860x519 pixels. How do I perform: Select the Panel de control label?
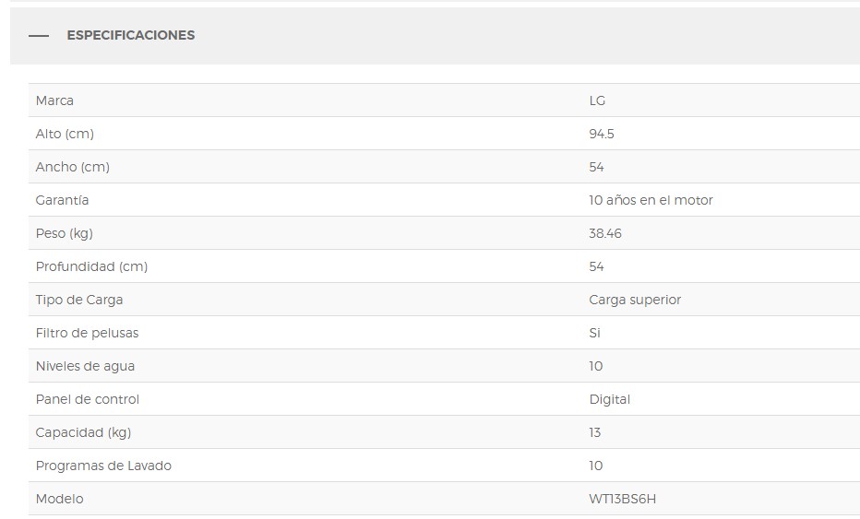point(88,399)
